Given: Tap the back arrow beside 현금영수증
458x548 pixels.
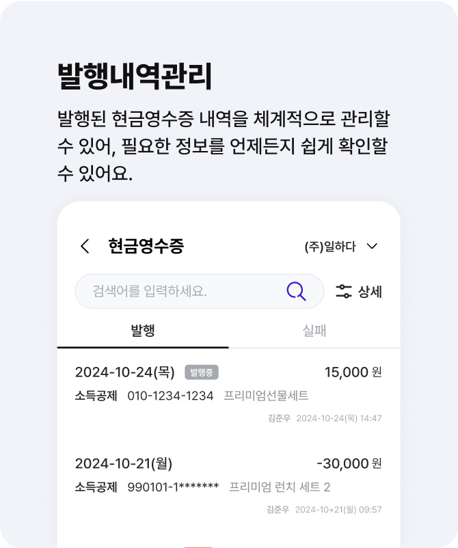Looking at the screenshot, I should point(85,246).
